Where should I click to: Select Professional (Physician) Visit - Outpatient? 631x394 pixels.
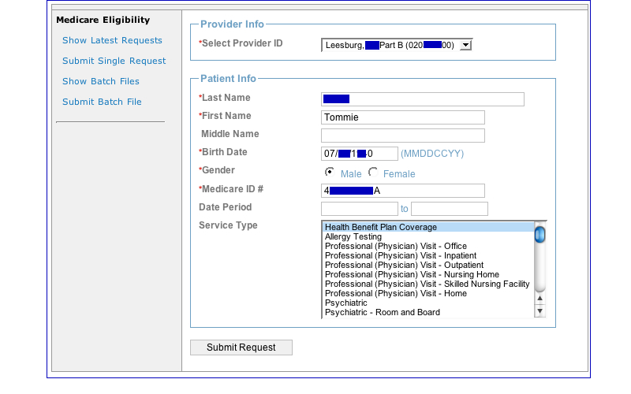click(x=428, y=265)
